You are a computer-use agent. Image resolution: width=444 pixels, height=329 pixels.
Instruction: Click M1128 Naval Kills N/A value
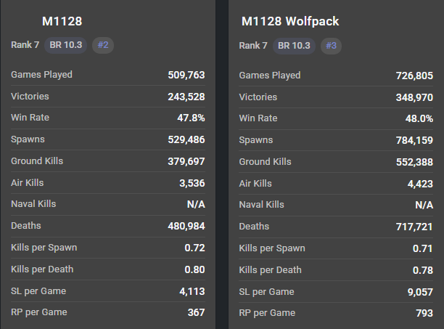click(196, 204)
